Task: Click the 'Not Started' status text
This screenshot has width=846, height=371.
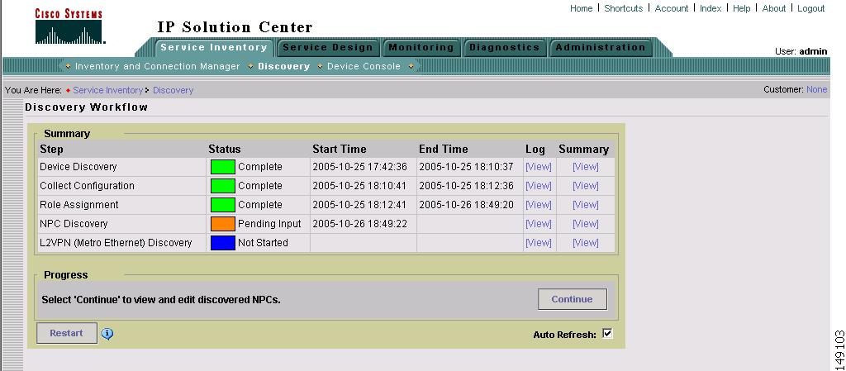Action: click(263, 243)
